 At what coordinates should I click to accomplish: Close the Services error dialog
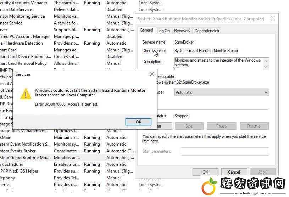(x=152, y=74)
